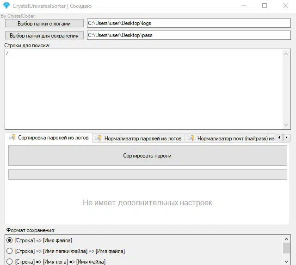Click up arrow of format list scrollbar

click(x=286, y=239)
